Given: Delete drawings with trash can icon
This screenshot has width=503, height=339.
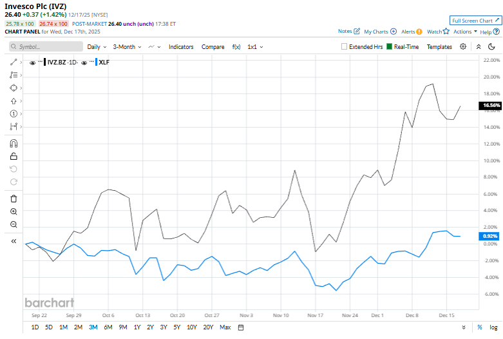Looking at the screenshot, I should tap(14, 199).
